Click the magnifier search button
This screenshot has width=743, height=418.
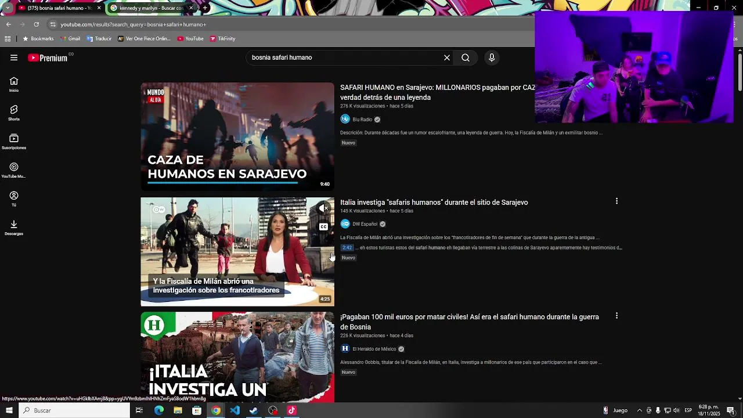[466, 57]
